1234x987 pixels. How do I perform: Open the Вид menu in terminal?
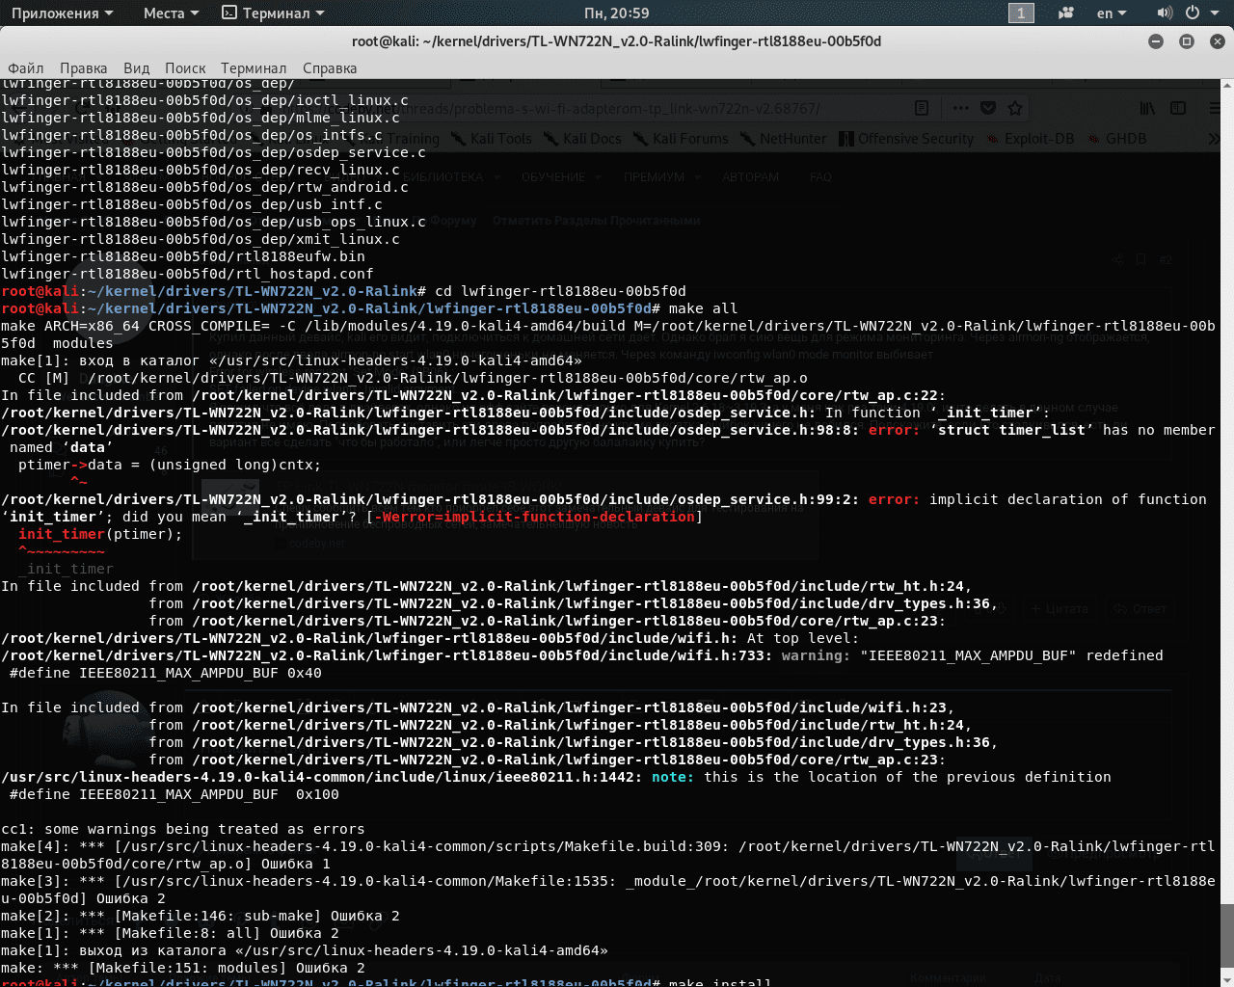point(137,68)
